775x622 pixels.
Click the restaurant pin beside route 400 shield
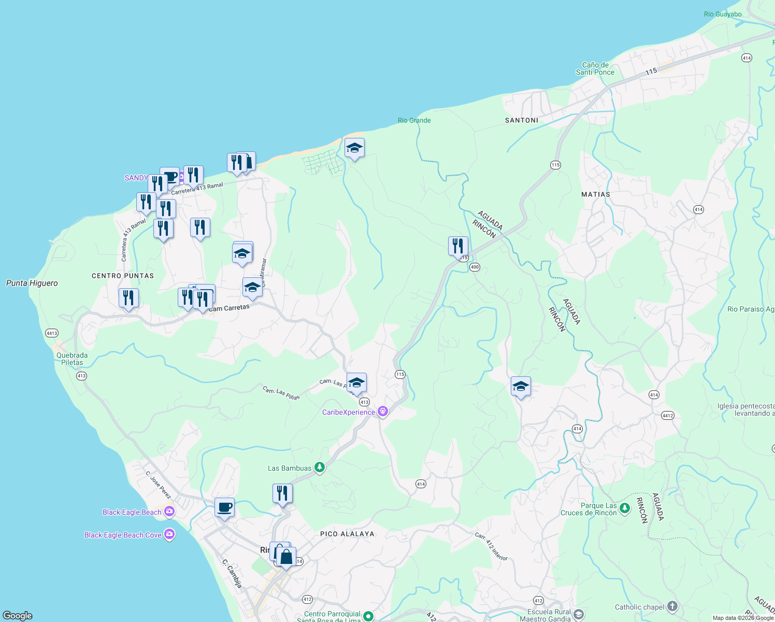[x=457, y=246]
